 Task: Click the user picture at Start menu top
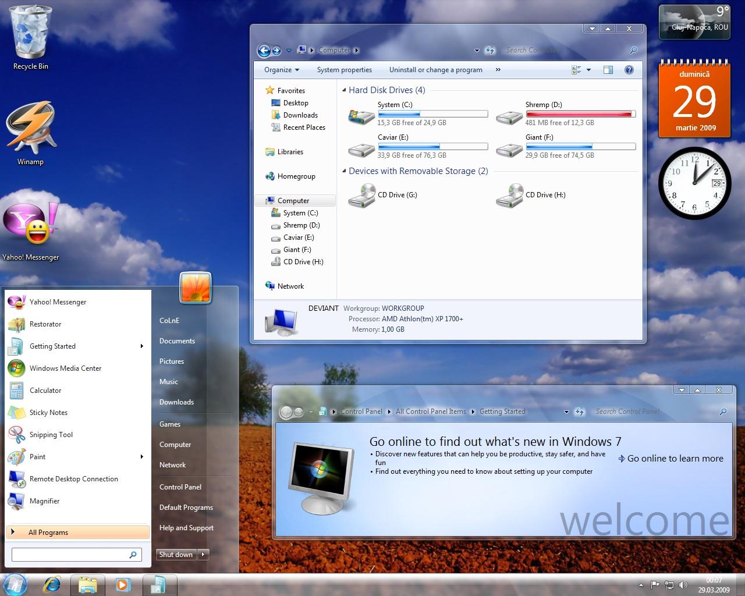[x=195, y=288]
